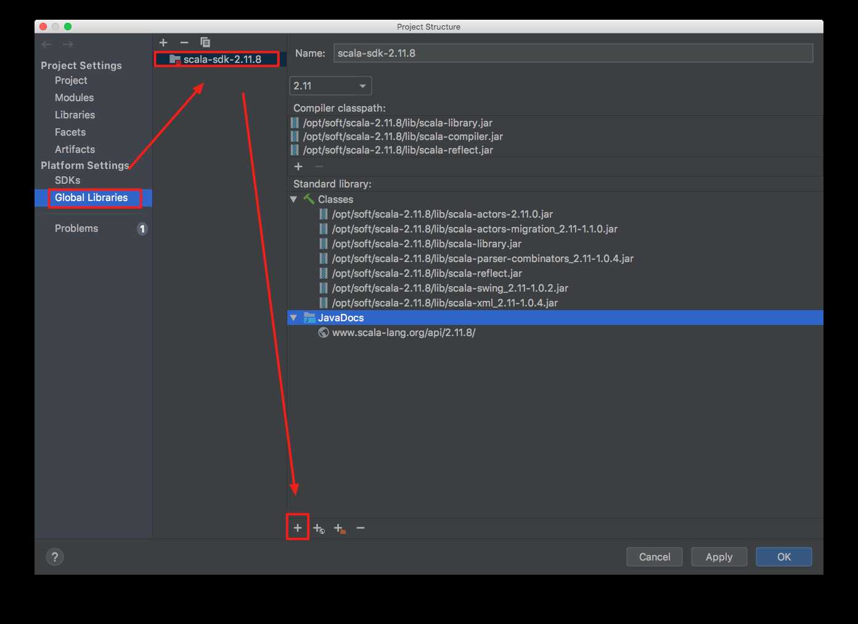
Task: Collapse the JavaDocs tree node
Action: (293, 318)
